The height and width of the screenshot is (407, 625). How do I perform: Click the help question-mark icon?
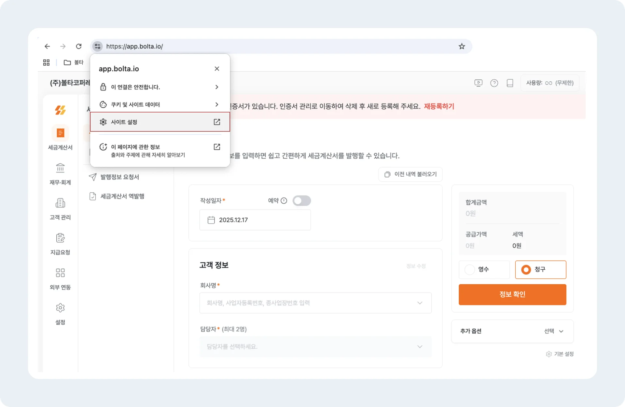coord(494,83)
